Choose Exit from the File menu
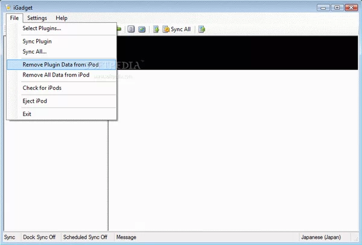Screen dimensions: 362x245 (x=62, y=114)
